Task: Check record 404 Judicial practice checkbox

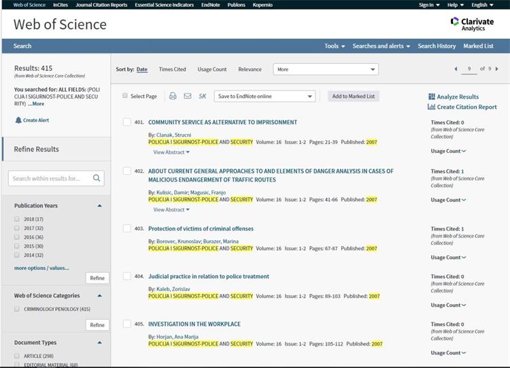Action: (x=127, y=276)
